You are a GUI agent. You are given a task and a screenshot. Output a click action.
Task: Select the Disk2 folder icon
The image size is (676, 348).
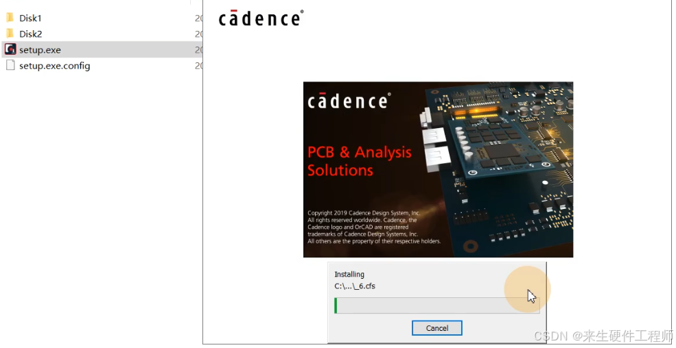click(10, 34)
